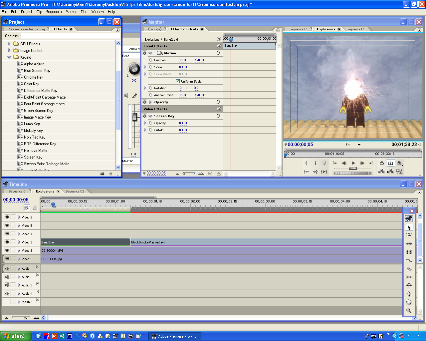Reset the Motion effect parameters
Viewport: 426px width, 341px height.
click(x=218, y=53)
